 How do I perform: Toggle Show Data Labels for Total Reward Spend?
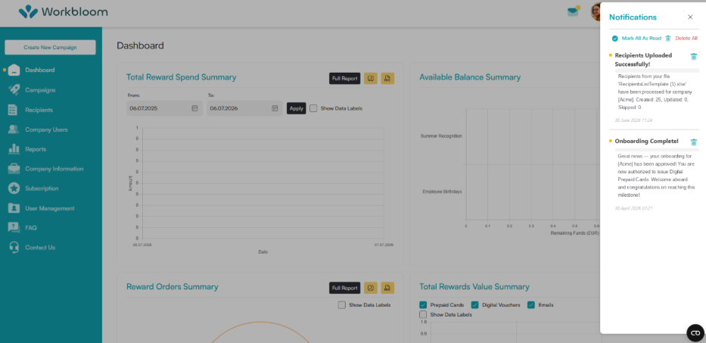pyautogui.click(x=313, y=108)
